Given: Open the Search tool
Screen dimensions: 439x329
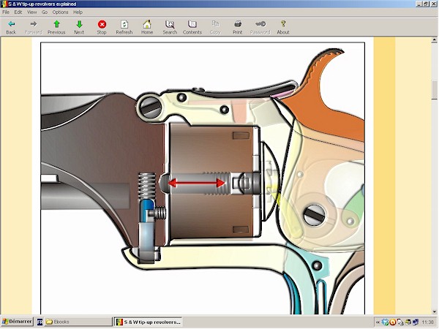Looking at the screenshot, I should 170,28.
